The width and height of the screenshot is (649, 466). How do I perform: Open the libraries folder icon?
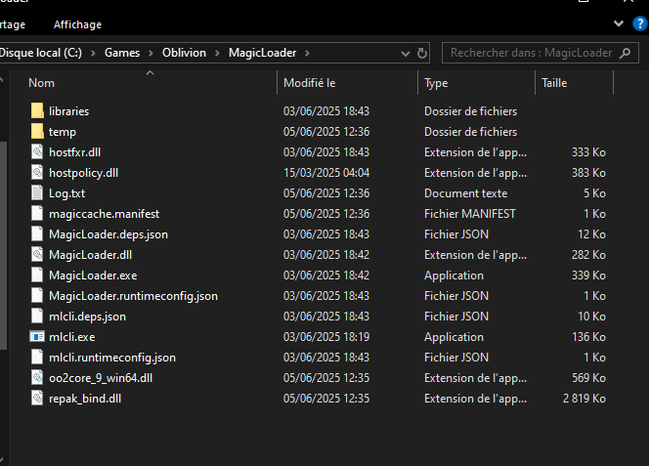tap(37, 111)
